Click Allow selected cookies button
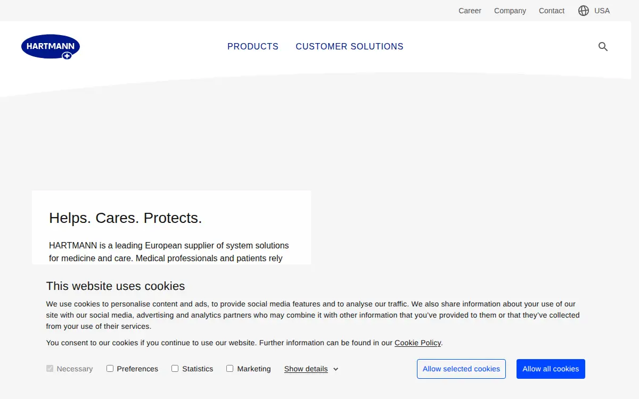The image size is (639, 399). point(461,369)
